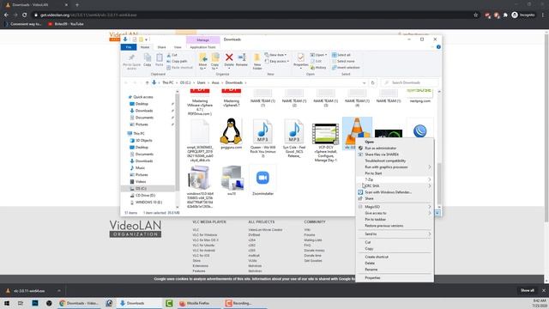Click Pin to Quick access icon
This screenshot has width=549, height=309.
[131, 58]
